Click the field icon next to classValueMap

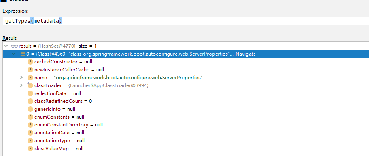(30, 149)
